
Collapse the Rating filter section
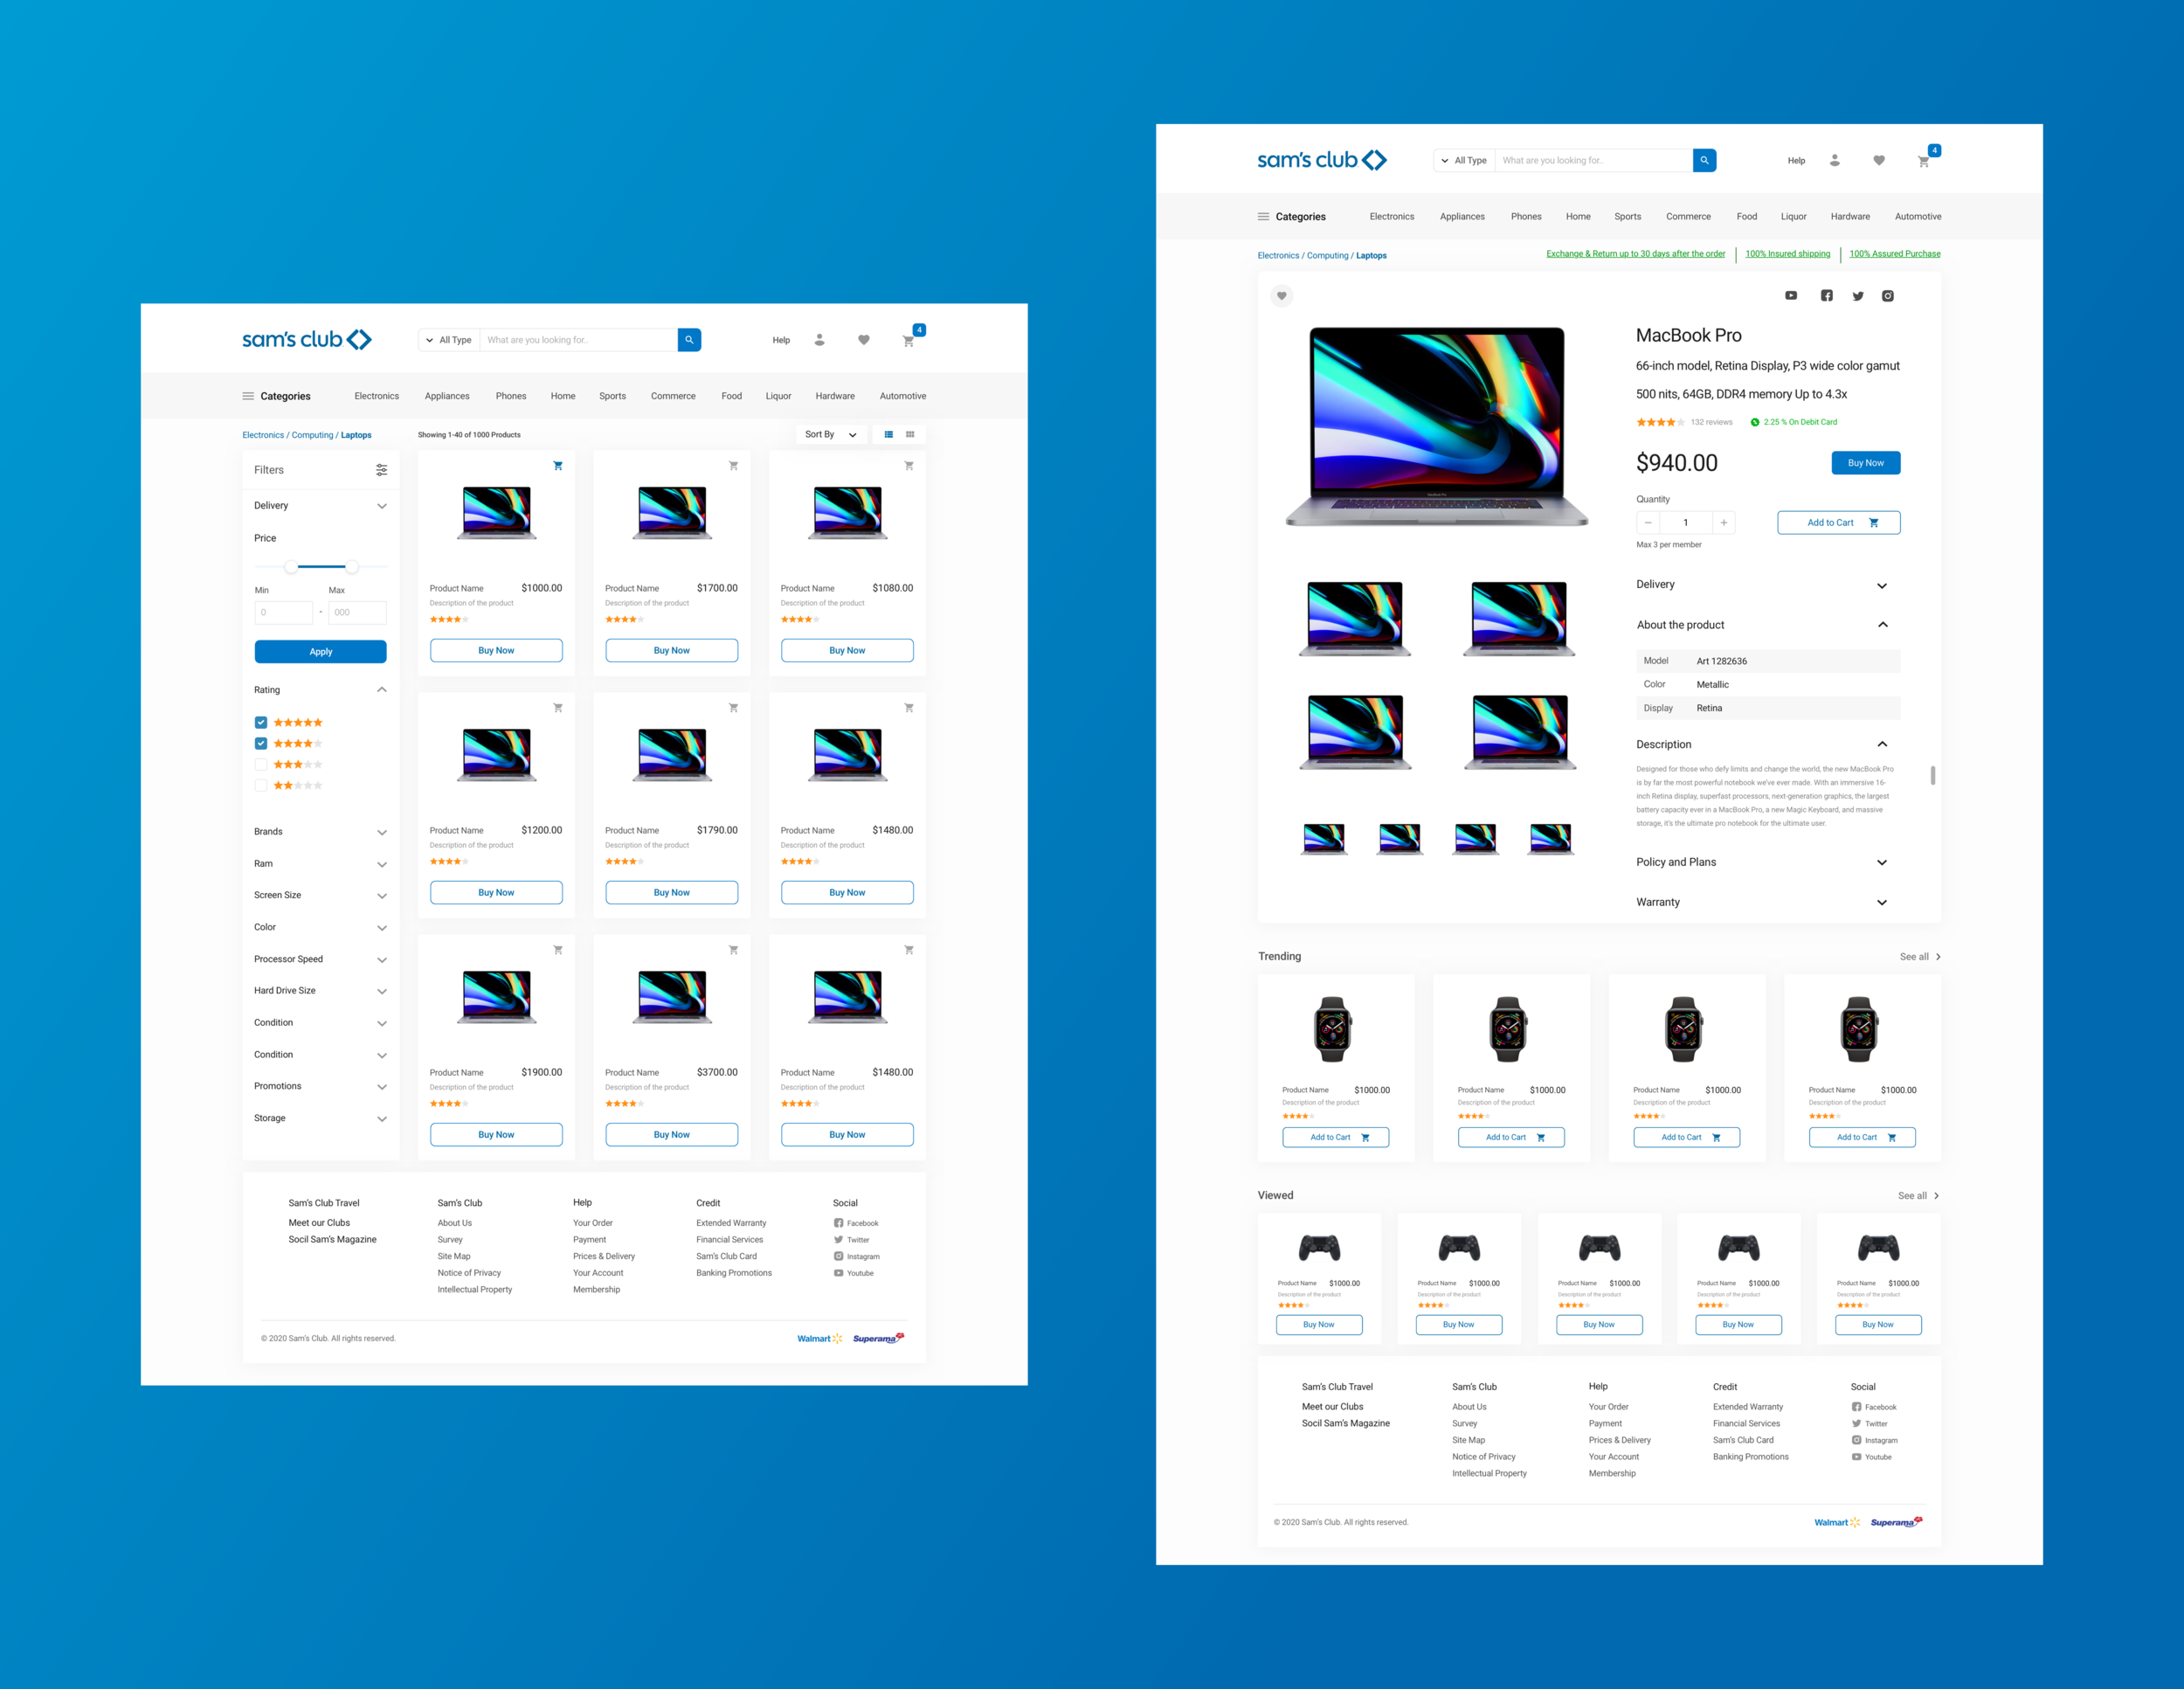[381, 690]
